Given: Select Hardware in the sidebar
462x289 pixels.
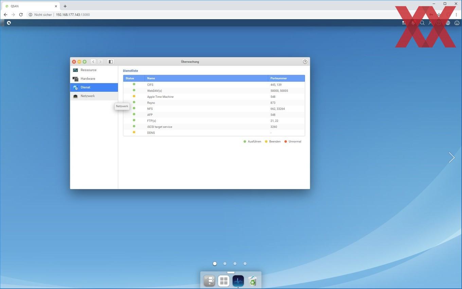Looking at the screenshot, I should [94, 79].
